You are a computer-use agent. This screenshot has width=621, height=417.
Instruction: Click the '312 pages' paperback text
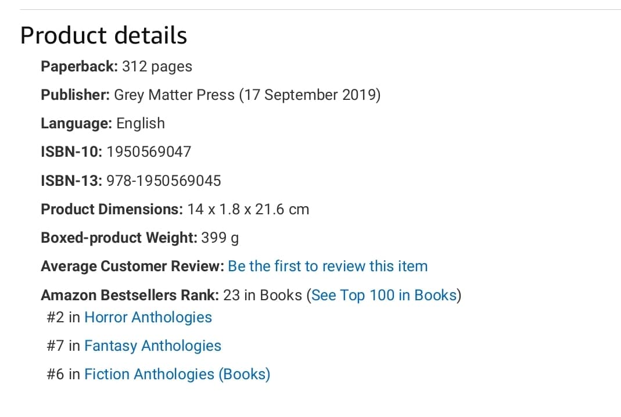coord(157,67)
